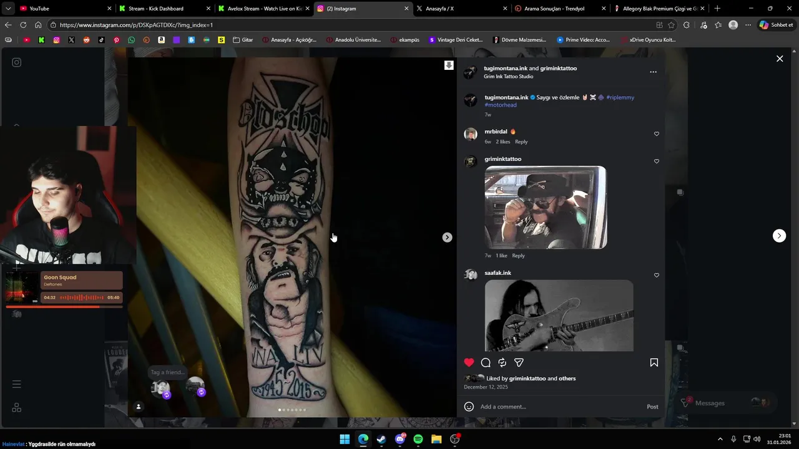Open the Vintage Deri Ceket bookmark
Image resolution: width=799 pixels, height=449 pixels.
click(x=456, y=40)
